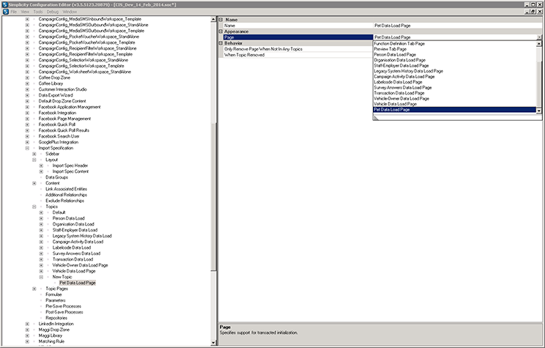The height and width of the screenshot is (348, 545).
Task: Select Additional Relationships tree item
Action: 66,195
